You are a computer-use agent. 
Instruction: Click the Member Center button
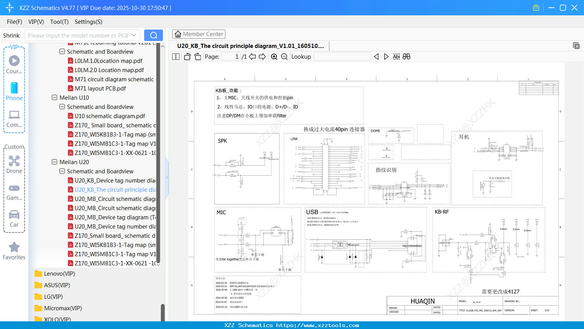click(199, 34)
